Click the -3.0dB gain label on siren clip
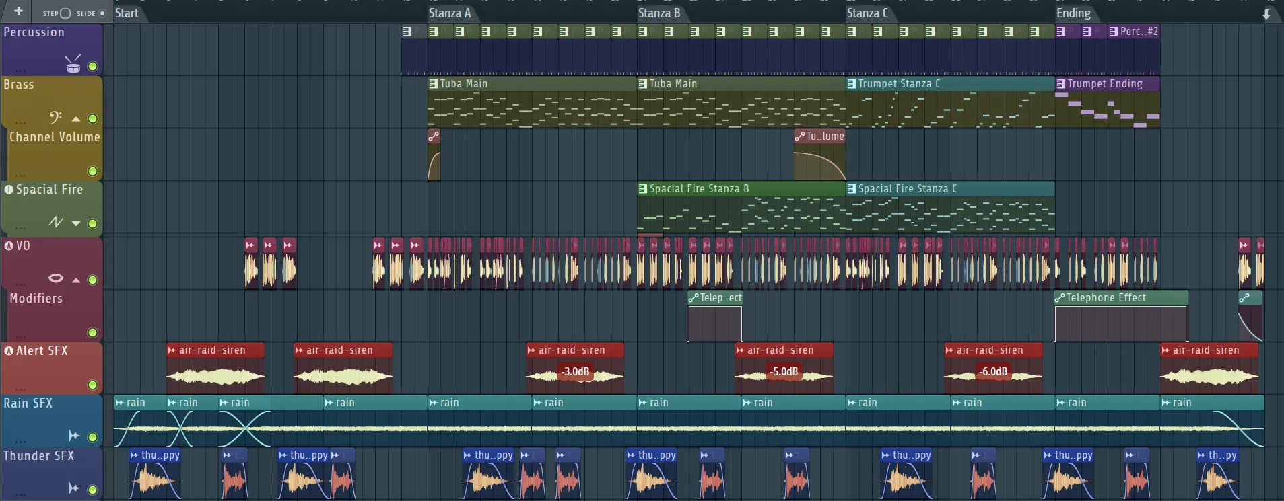This screenshot has width=1284, height=501. 576,371
